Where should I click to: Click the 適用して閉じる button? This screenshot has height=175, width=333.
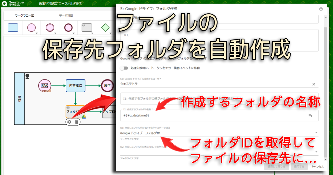pyautogui.click(x=276, y=167)
